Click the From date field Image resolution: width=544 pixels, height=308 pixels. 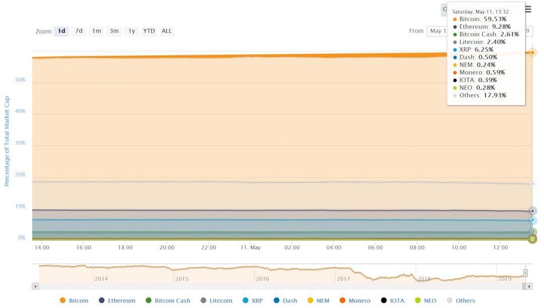[437, 31]
